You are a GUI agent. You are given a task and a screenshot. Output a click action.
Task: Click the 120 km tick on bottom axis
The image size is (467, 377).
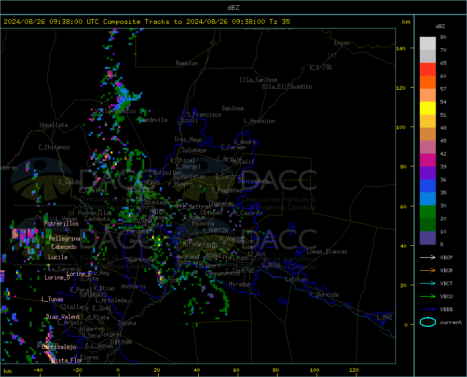354,370
